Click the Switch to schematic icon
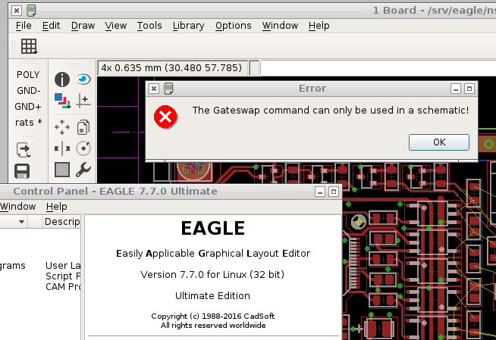This screenshot has width=496, height=340. (24, 150)
